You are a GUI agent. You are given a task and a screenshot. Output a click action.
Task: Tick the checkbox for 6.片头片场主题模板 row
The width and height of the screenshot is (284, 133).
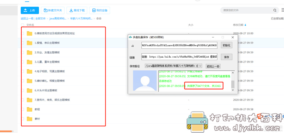(x=23, y=90)
